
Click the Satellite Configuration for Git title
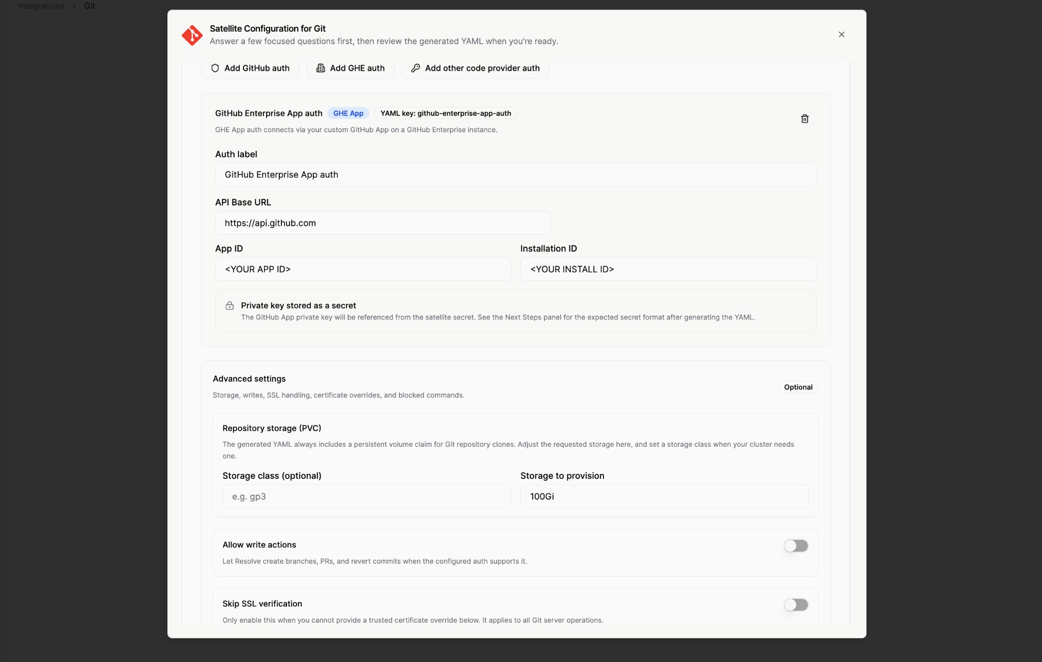[268, 28]
